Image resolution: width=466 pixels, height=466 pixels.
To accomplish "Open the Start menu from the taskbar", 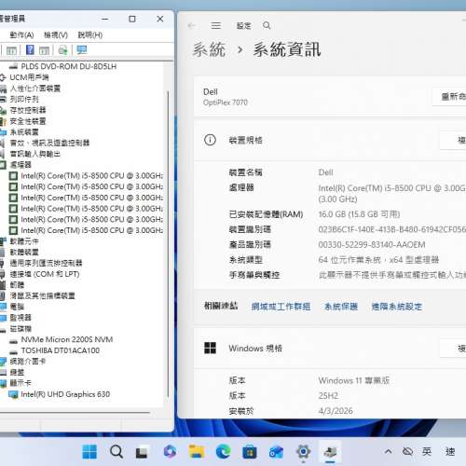I will click(x=89, y=451).
